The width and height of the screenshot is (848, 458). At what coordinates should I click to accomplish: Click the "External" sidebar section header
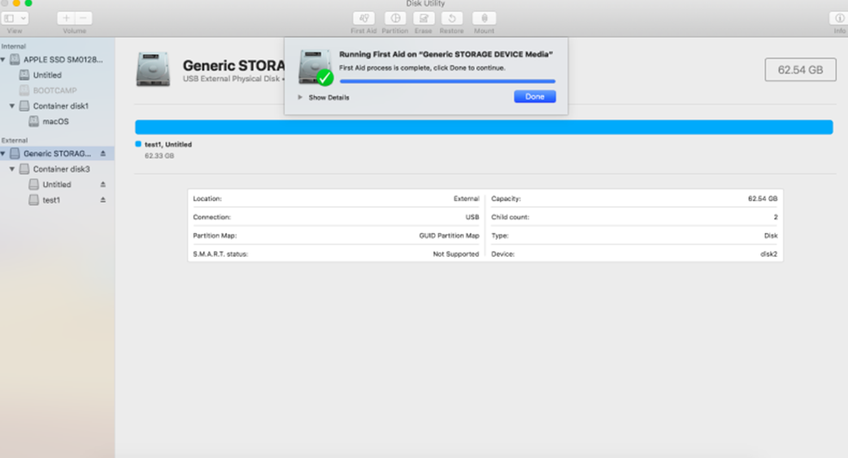tap(15, 140)
